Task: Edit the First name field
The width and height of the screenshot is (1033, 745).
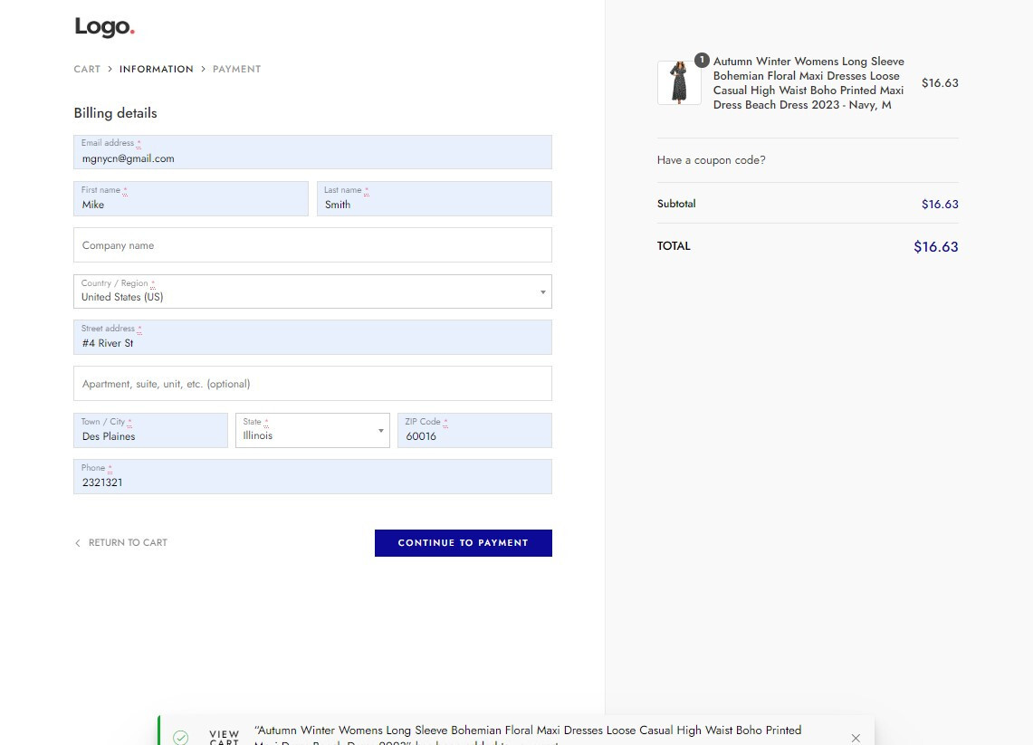Action: coord(190,199)
